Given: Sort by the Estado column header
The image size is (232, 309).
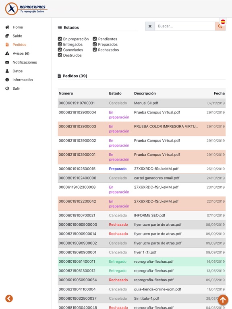Looking at the screenshot, I should pyautogui.click(x=115, y=93).
